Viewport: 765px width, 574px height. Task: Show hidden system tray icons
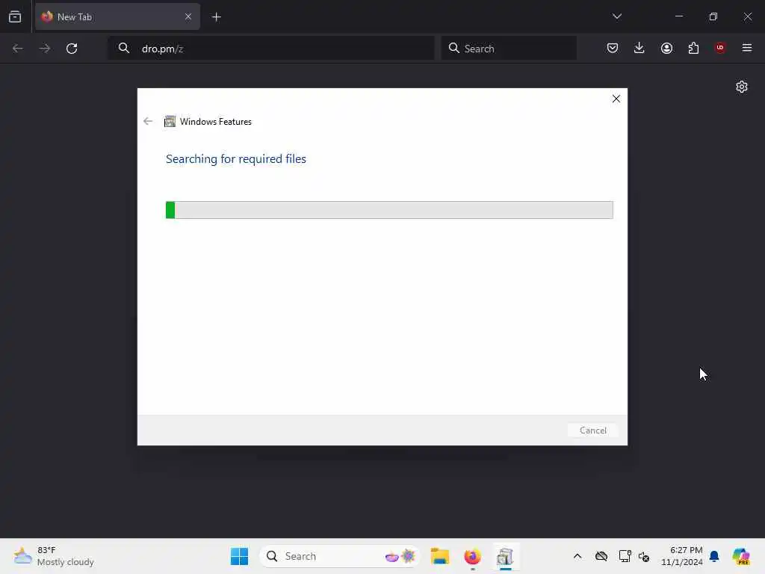[577, 556]
